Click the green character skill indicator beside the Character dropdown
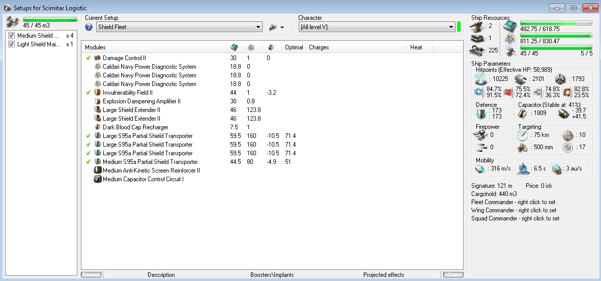Screen dimensions: 601x281 point(459,27)
